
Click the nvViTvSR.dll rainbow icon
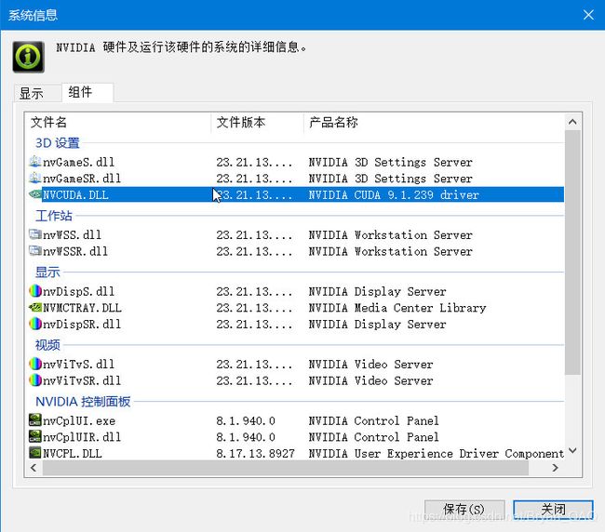(x=35, y=380)
